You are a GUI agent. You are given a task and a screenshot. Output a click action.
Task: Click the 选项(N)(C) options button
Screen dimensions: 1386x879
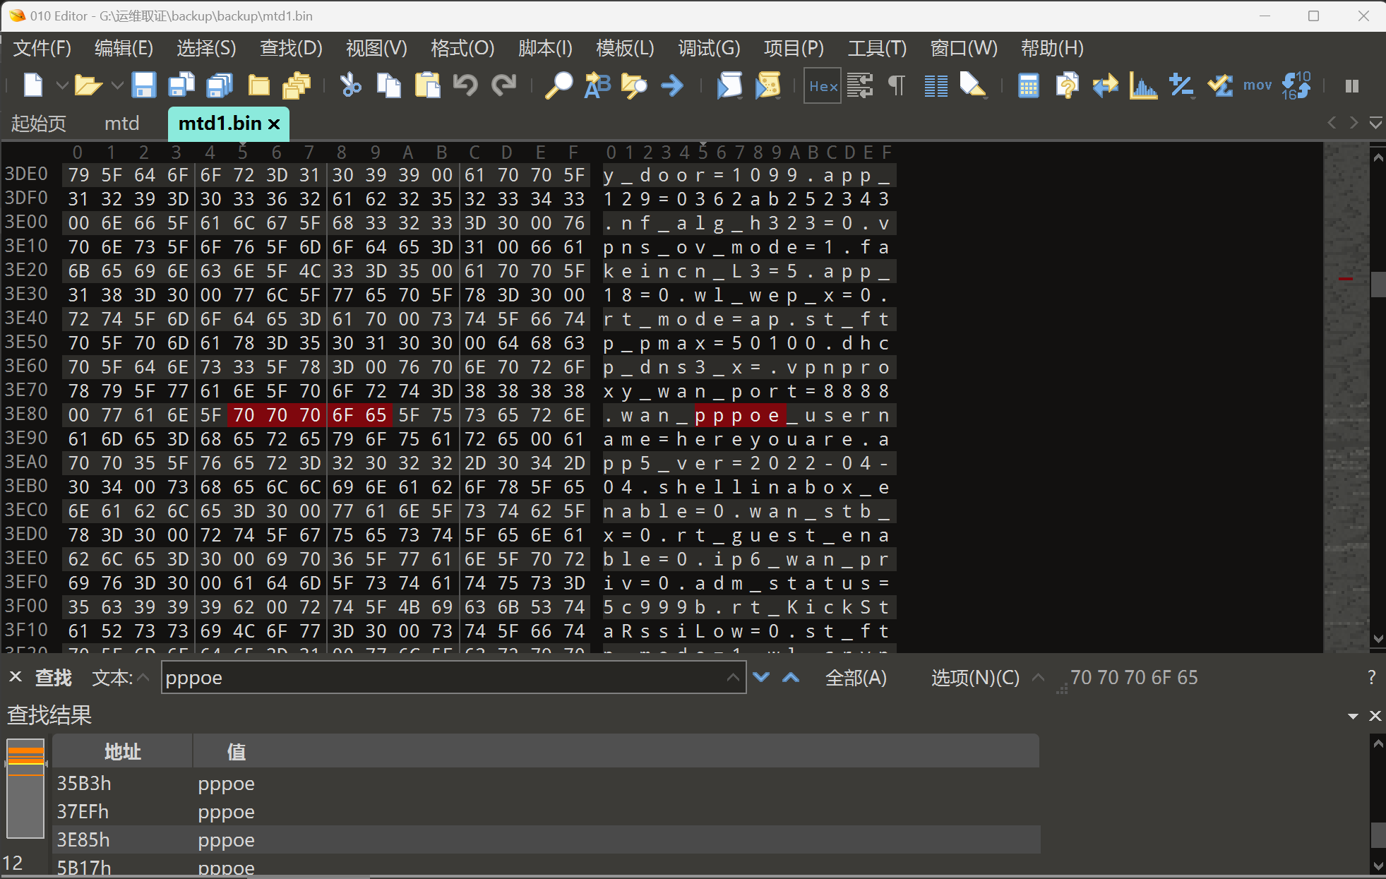[975, 678]
